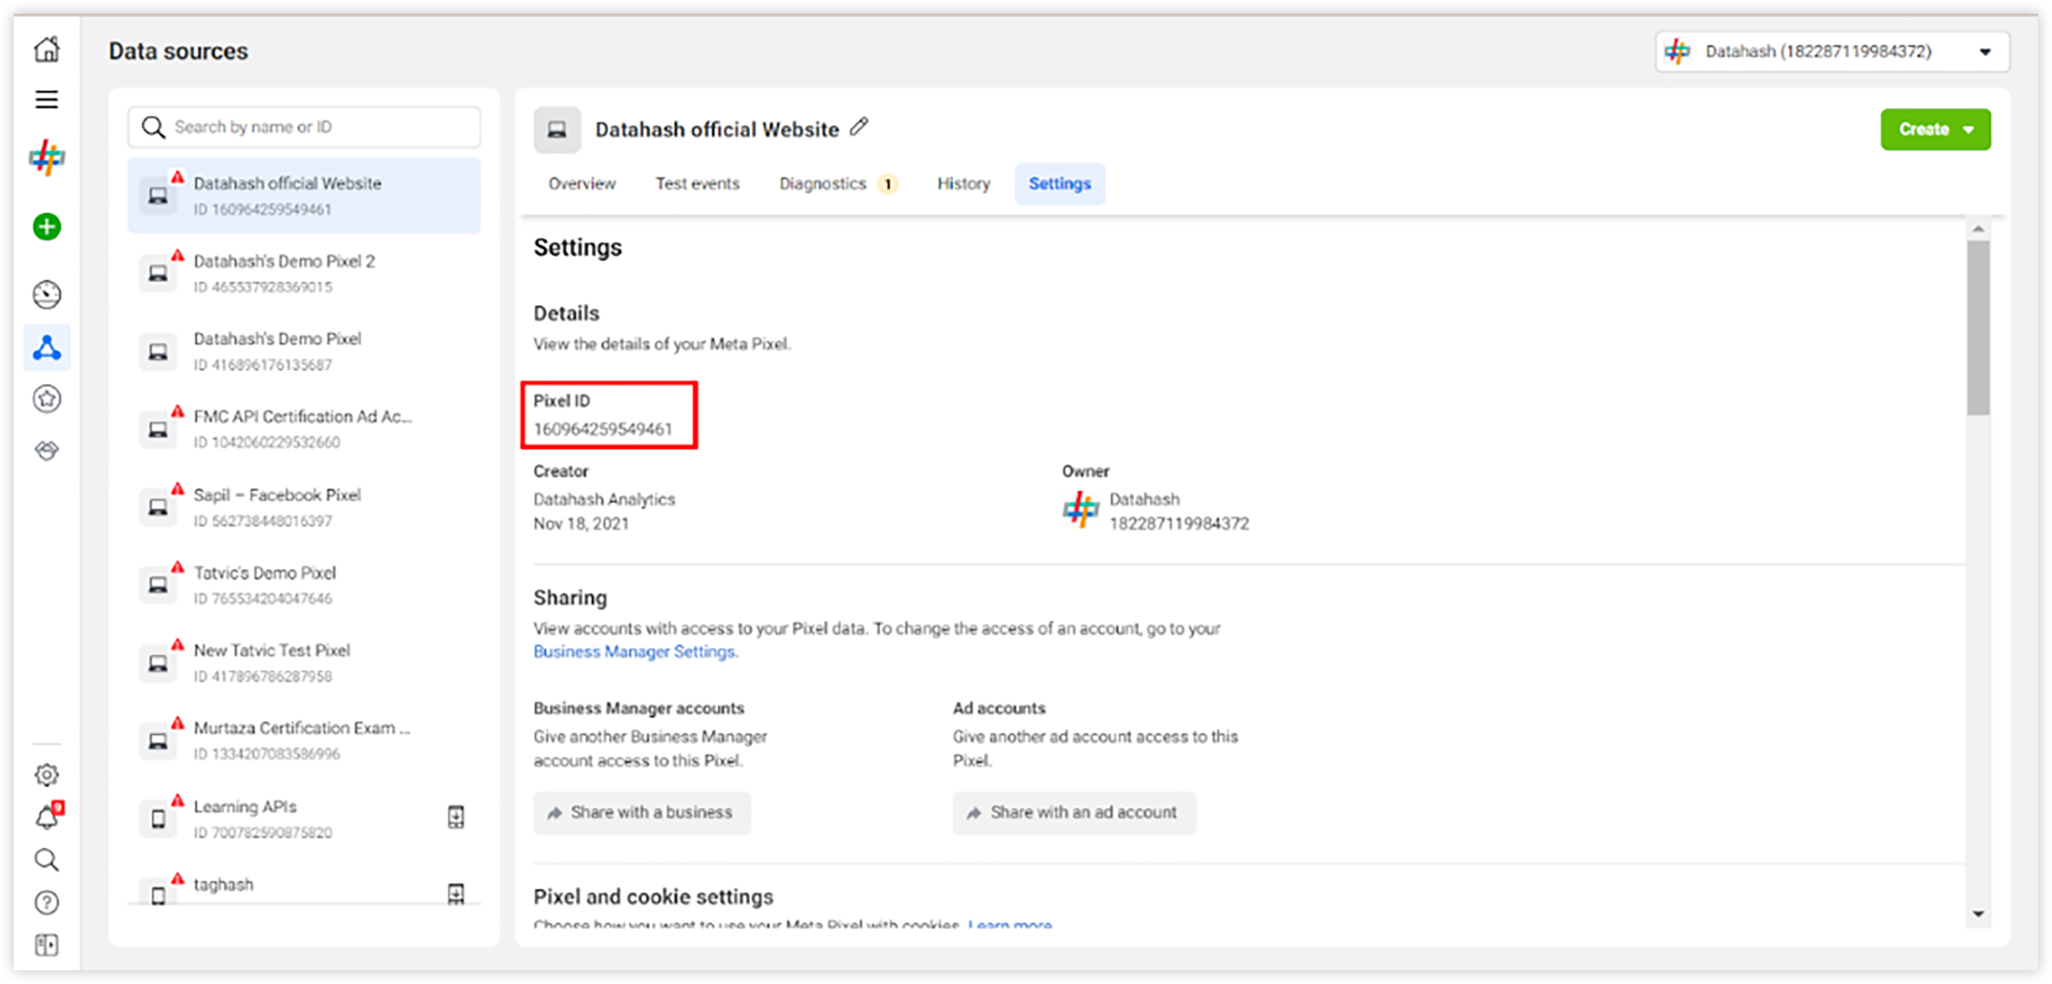Click the Search by name or ID field
This screenshot has height=984, width=2052.
305,127
